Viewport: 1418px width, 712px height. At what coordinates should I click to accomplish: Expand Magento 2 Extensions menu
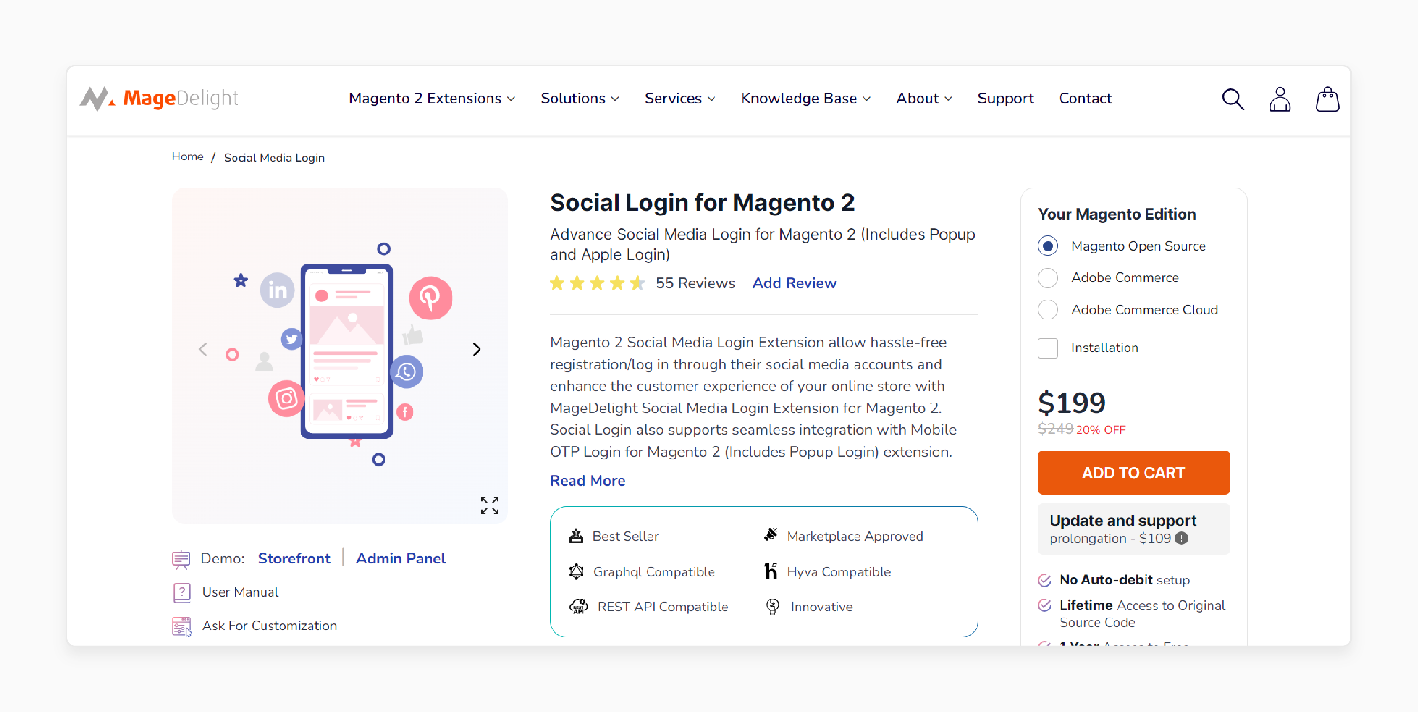432,98
